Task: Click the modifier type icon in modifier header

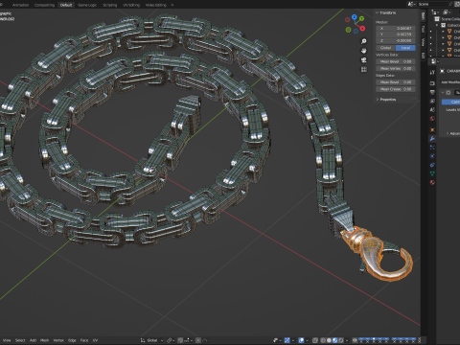Action: pos(448,93)
